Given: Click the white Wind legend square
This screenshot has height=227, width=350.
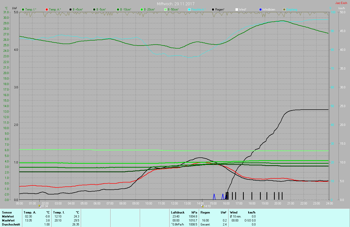Looking at the screenshot, I should click(237, 10).
